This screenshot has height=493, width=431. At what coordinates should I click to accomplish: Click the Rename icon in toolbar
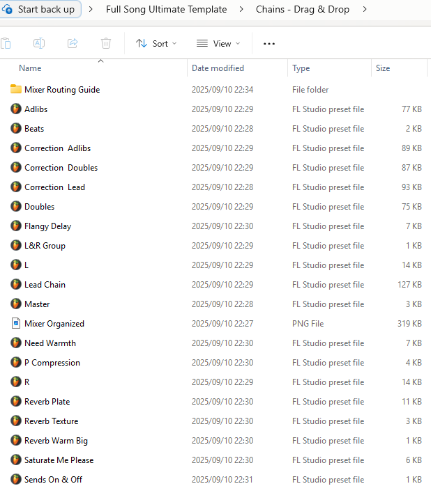click(x=39, y=43)
